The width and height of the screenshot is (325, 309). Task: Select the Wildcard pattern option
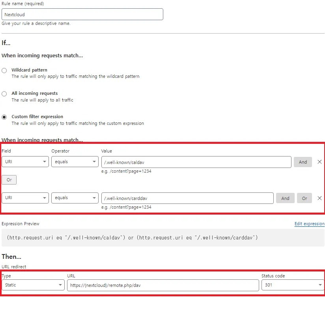4,70
